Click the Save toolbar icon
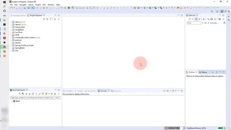Image resolution: width=231 pixels, height=130 pixels. (17, 8)
